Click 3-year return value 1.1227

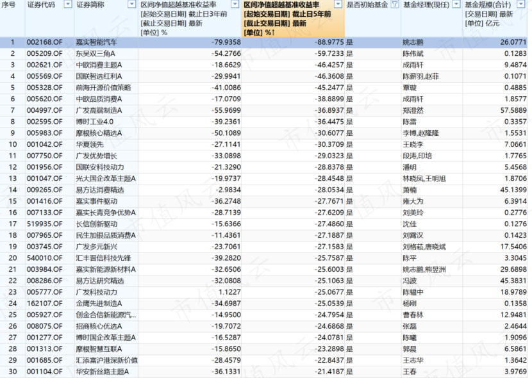[229, 292]
